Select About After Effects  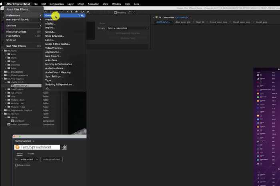[x=23, y=10]
